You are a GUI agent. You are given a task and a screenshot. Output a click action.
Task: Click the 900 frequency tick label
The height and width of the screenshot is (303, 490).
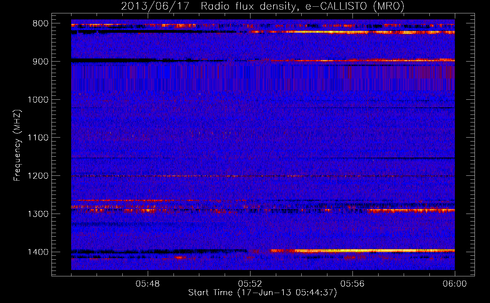tap(41, 62)
